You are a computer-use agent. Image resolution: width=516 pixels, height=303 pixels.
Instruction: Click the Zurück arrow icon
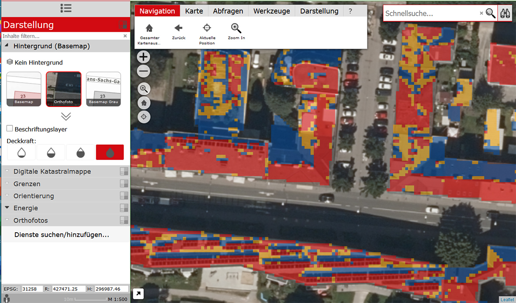point(178,28)
